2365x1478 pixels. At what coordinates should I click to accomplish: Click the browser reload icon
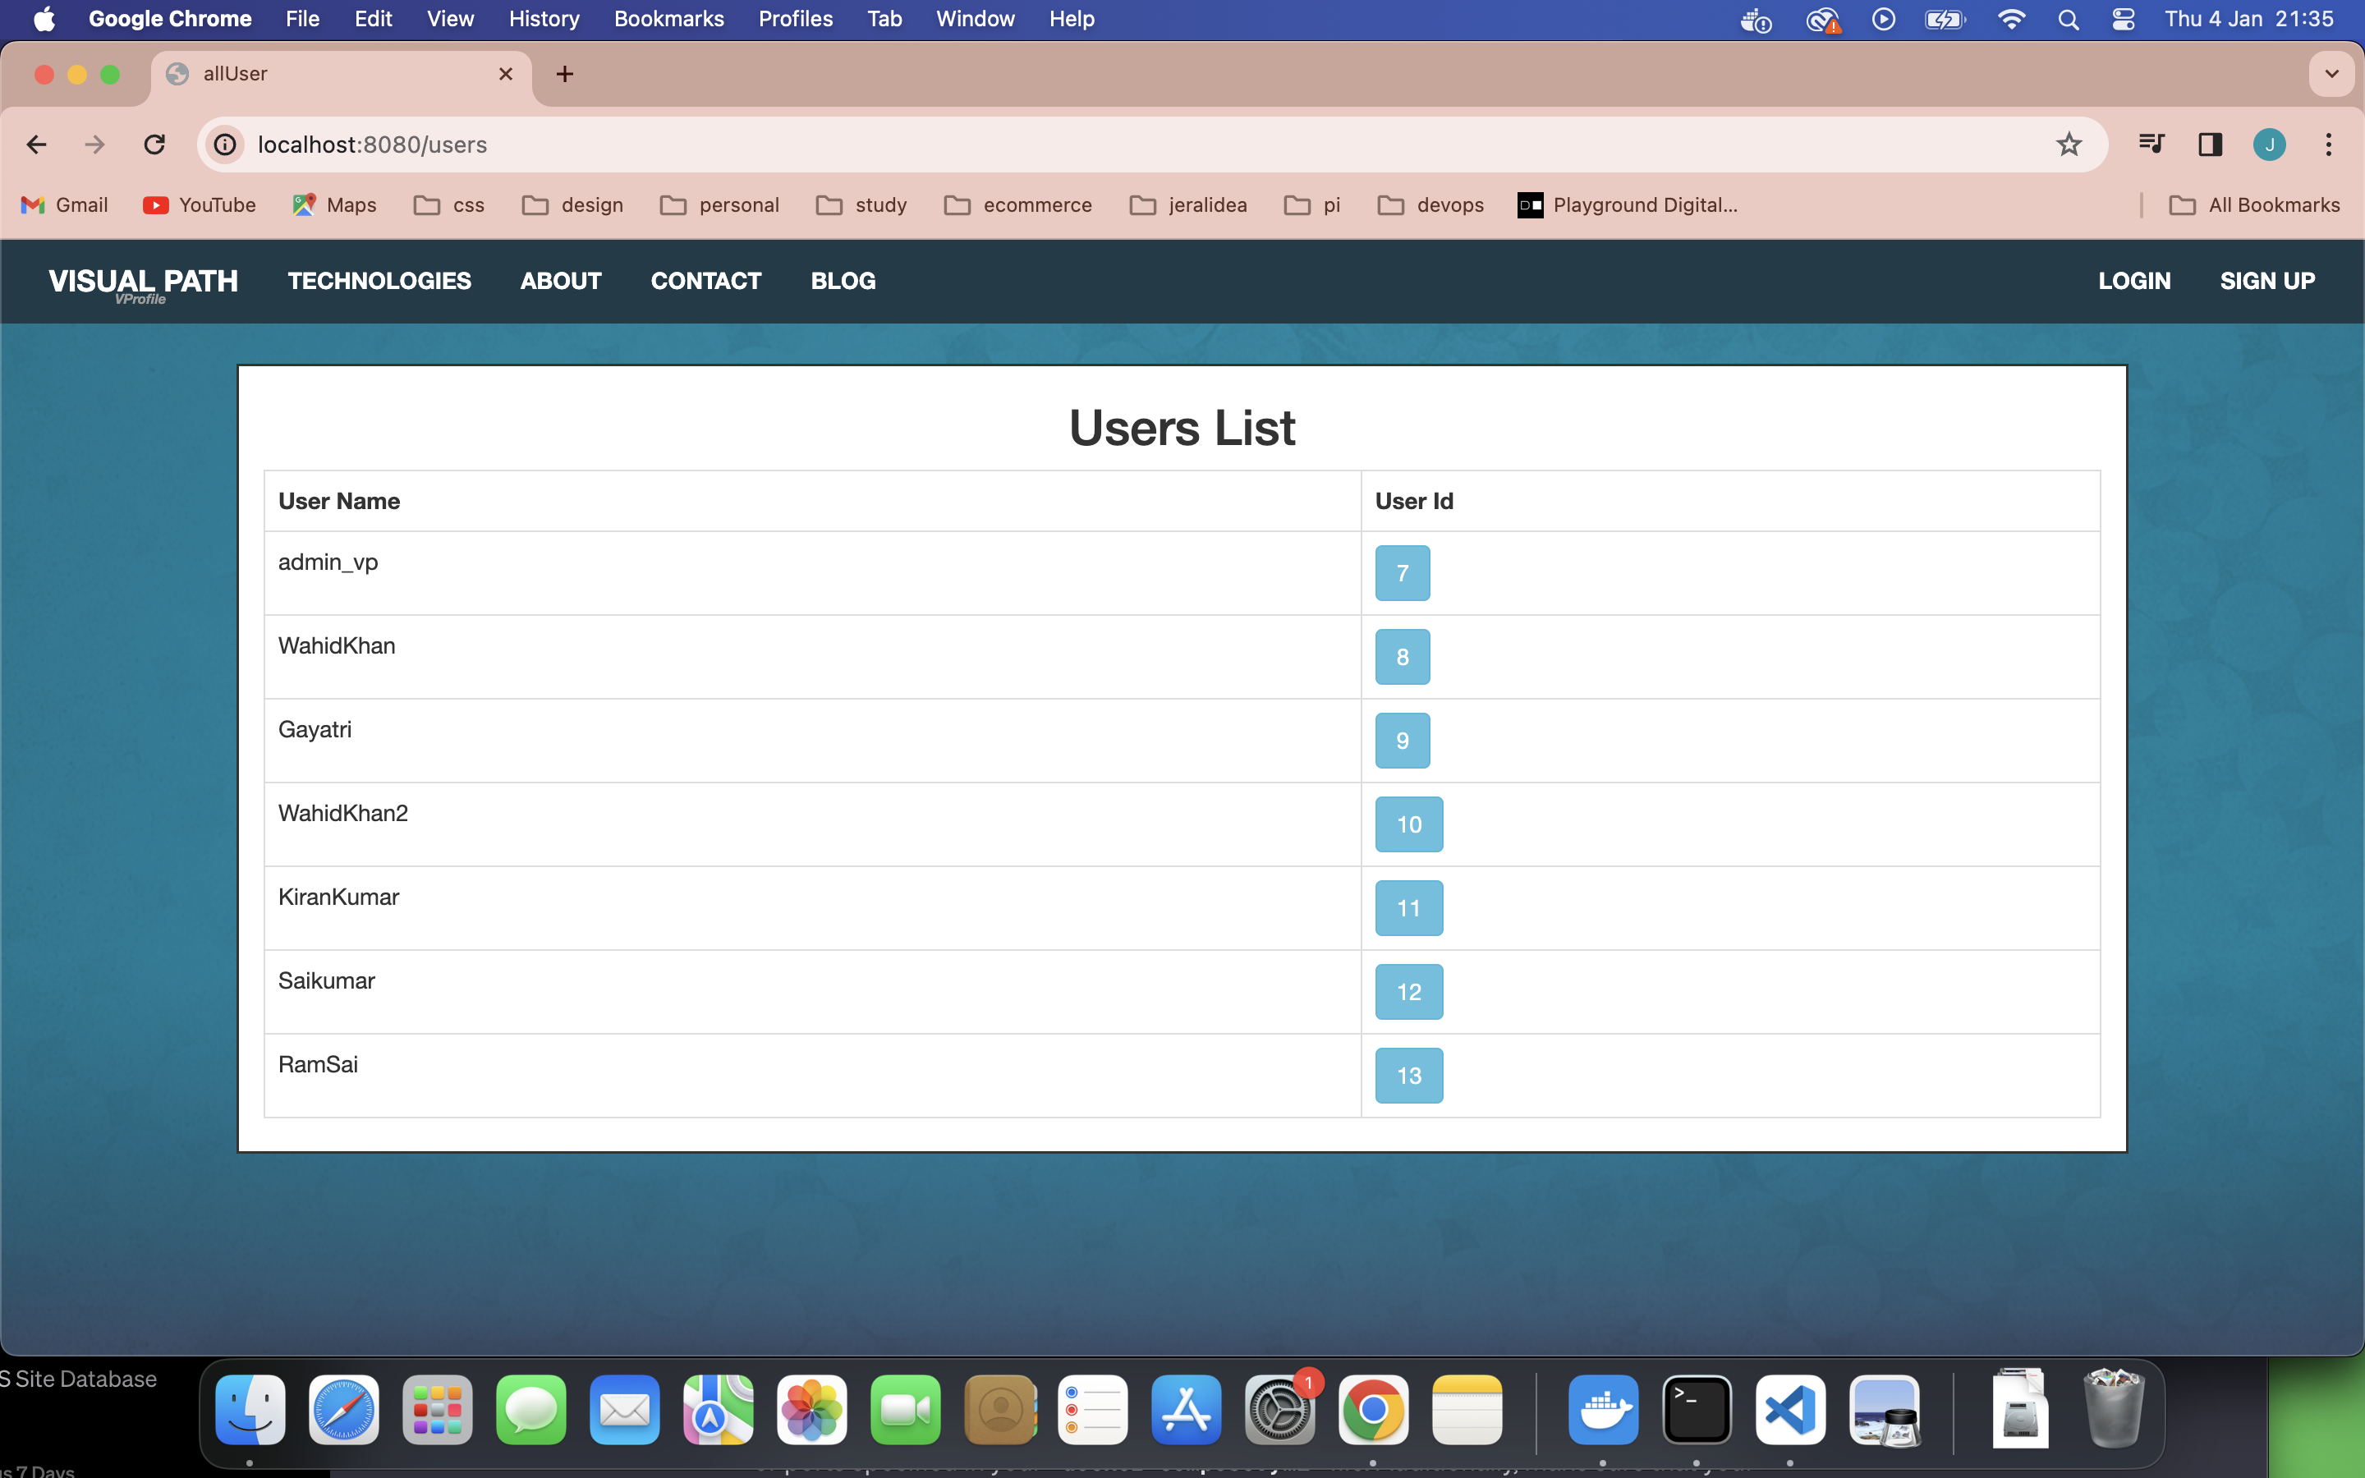click(x=154, y=145)
